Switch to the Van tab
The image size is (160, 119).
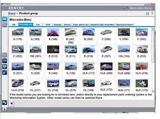[38, 25]
